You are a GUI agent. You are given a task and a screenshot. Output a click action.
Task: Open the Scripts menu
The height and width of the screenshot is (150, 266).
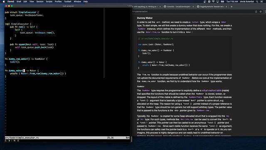(49, 2)
